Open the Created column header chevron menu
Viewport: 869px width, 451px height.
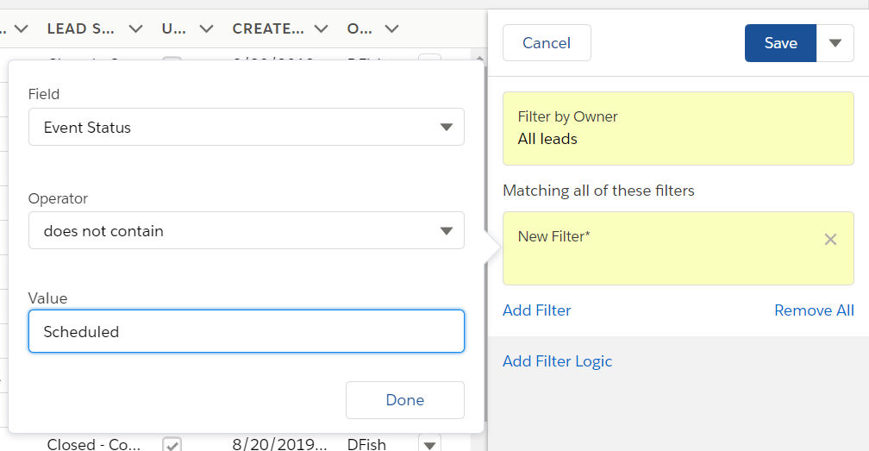[321, 28]
